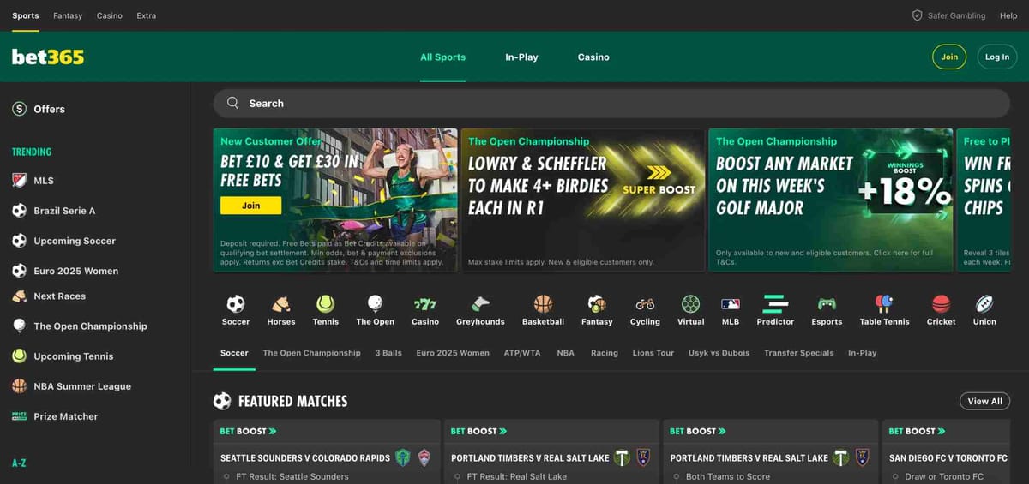Select the Cricket ball icon
The width and height of the screenshot is (1029, 484).
tap(941, 304)
